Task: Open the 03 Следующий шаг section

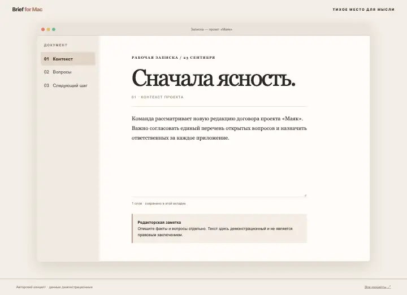Action: (68, 85)
